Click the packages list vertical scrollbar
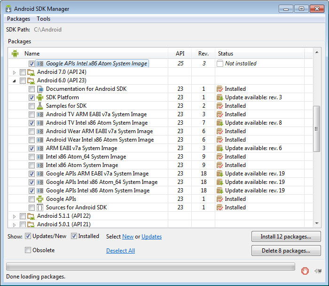 click(316, 129)
